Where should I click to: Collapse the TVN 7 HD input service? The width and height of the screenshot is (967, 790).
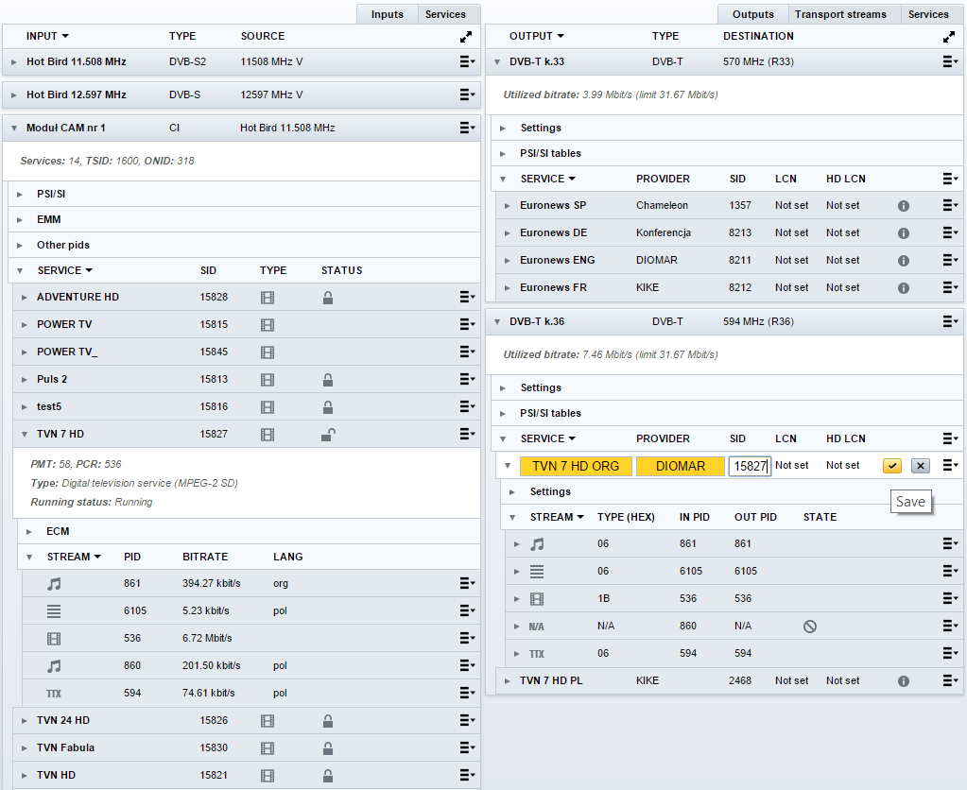tap(24, 434)
